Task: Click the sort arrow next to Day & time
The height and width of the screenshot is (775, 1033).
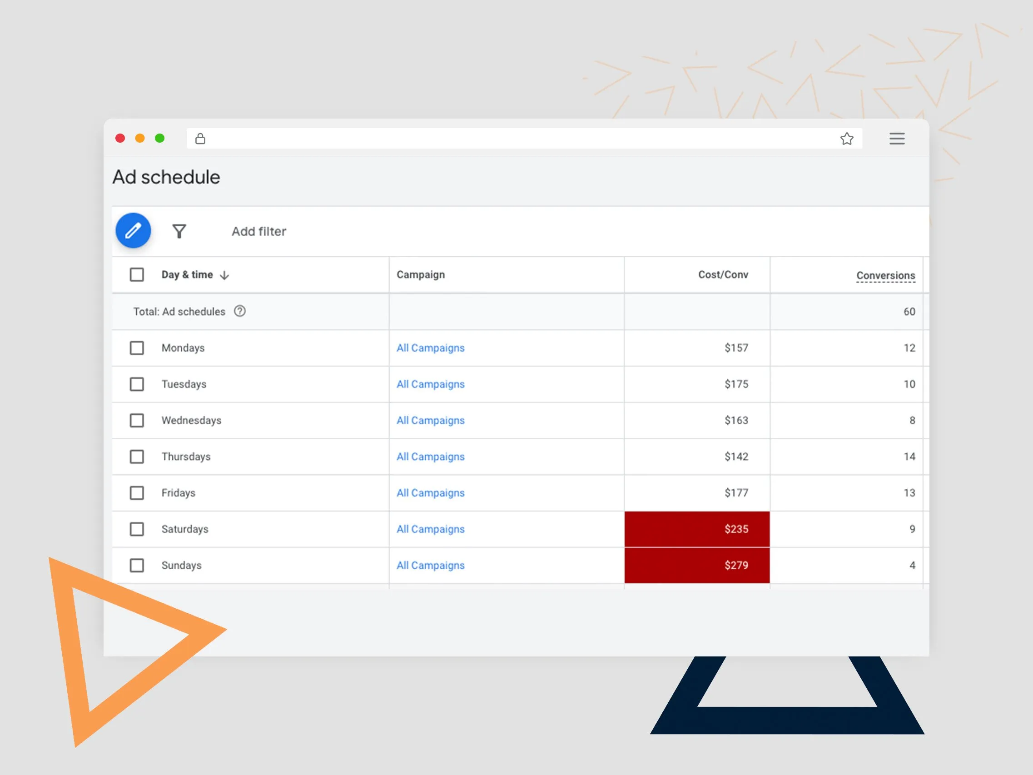Action: pos(224,275)
